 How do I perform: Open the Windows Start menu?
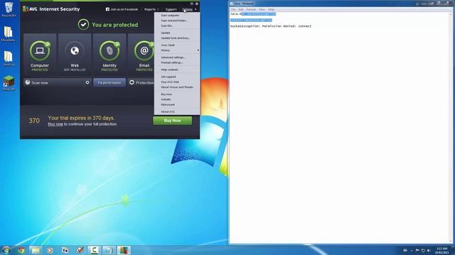pyautogui.click(x=6, y=250)
